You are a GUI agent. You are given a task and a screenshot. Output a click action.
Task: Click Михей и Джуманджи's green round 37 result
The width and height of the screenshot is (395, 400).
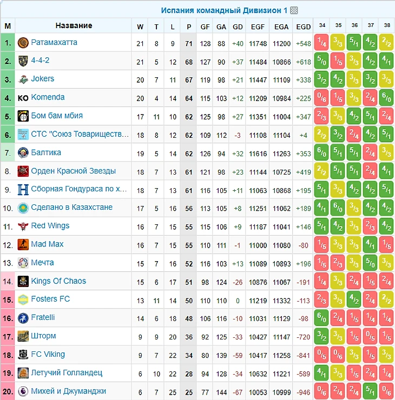[x=371, y=391]
